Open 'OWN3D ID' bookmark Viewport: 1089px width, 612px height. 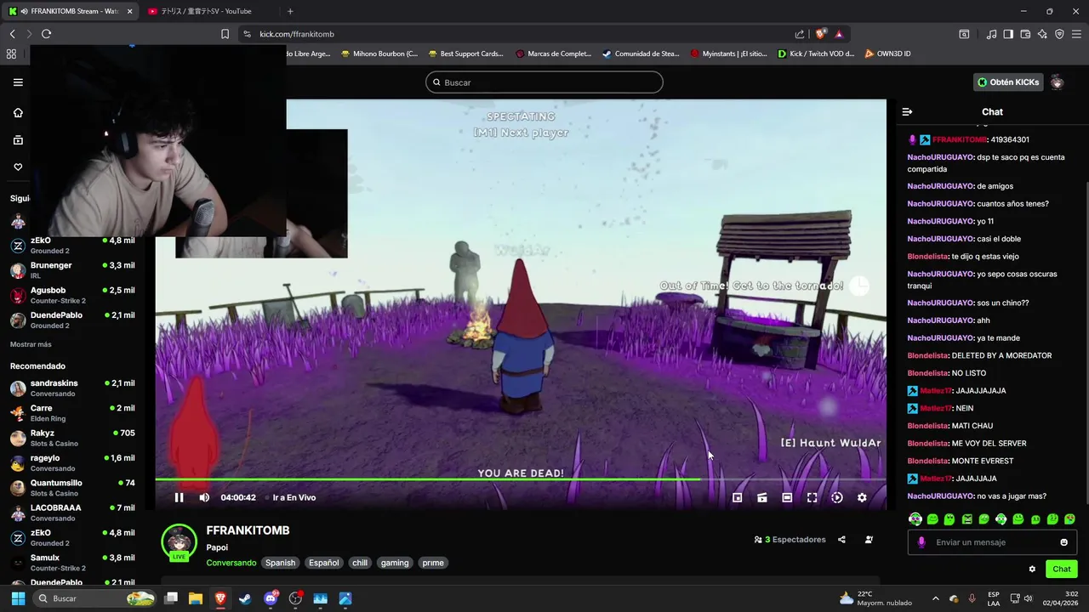click(887, 54)
